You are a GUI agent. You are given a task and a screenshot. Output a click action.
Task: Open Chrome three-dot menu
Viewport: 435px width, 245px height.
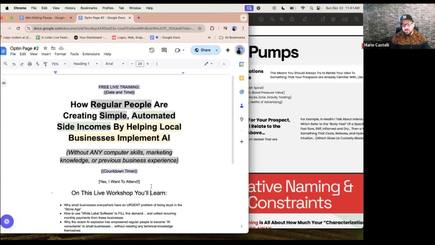tap(243, 28)
